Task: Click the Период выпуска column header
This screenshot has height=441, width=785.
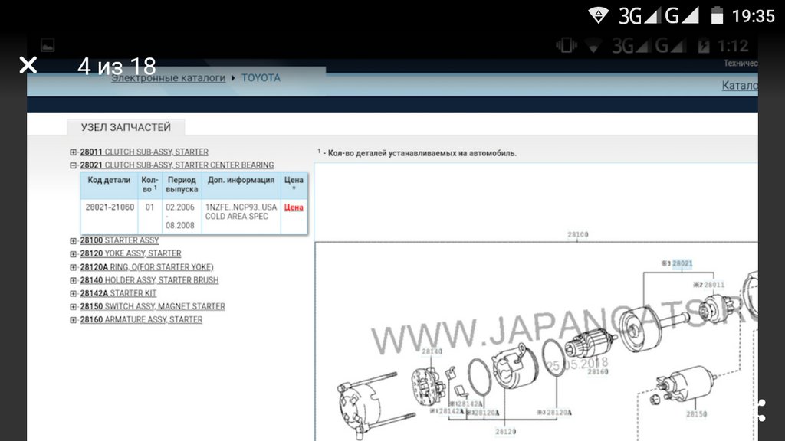Action: click(182, 185)
